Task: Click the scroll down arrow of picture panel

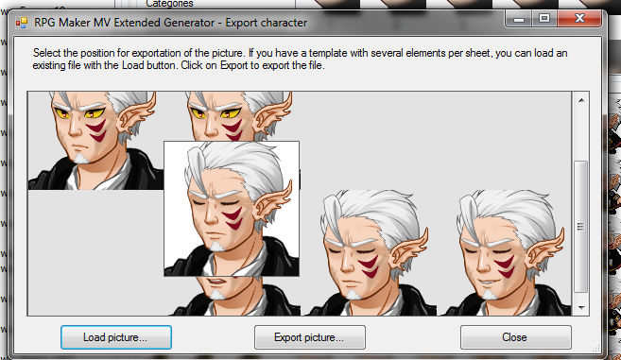Action: [x=581, y=307]
